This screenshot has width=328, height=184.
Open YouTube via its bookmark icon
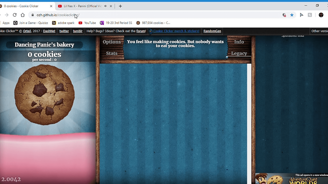(80, 23)
